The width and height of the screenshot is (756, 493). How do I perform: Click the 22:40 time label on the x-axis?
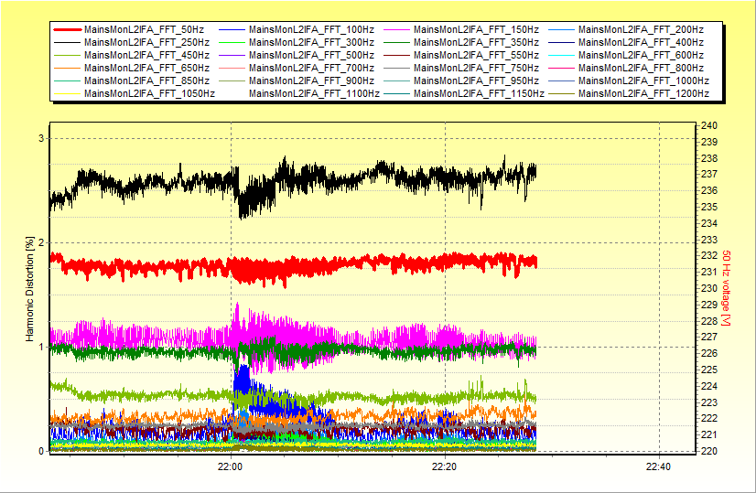[658, 466]
